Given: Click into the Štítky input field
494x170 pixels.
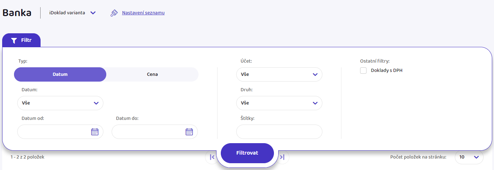Looking at the screenshot, I should 279,132.
